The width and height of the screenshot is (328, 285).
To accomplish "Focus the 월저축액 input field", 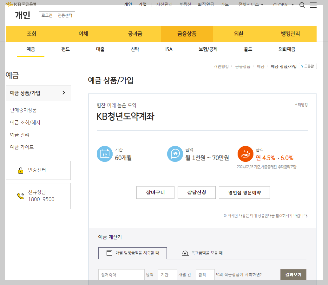I will pyautogui.click(x=121, y=275).
